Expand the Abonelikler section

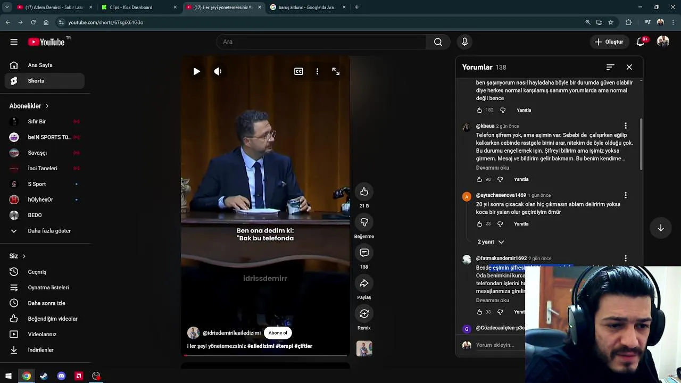pos(29,106)
